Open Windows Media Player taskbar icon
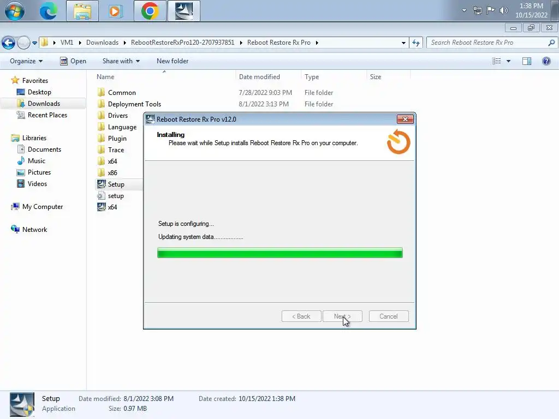Screen dimensions: 559x419 115,11
